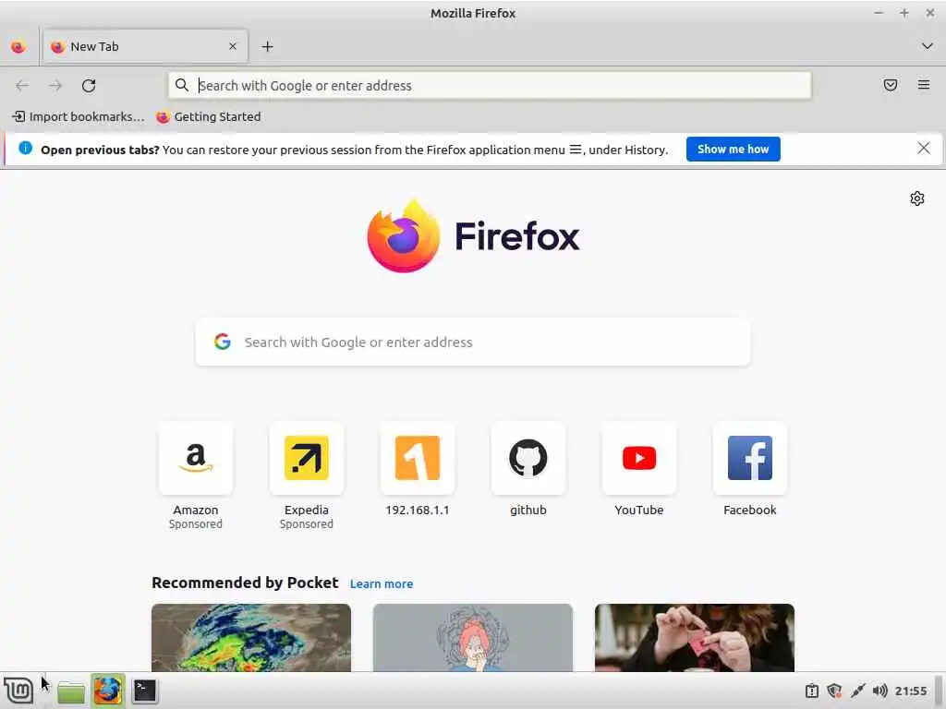Open the Firefox application hamburger menu
Image resolution: width=946 pixels, height=709 pixels.
924,85
